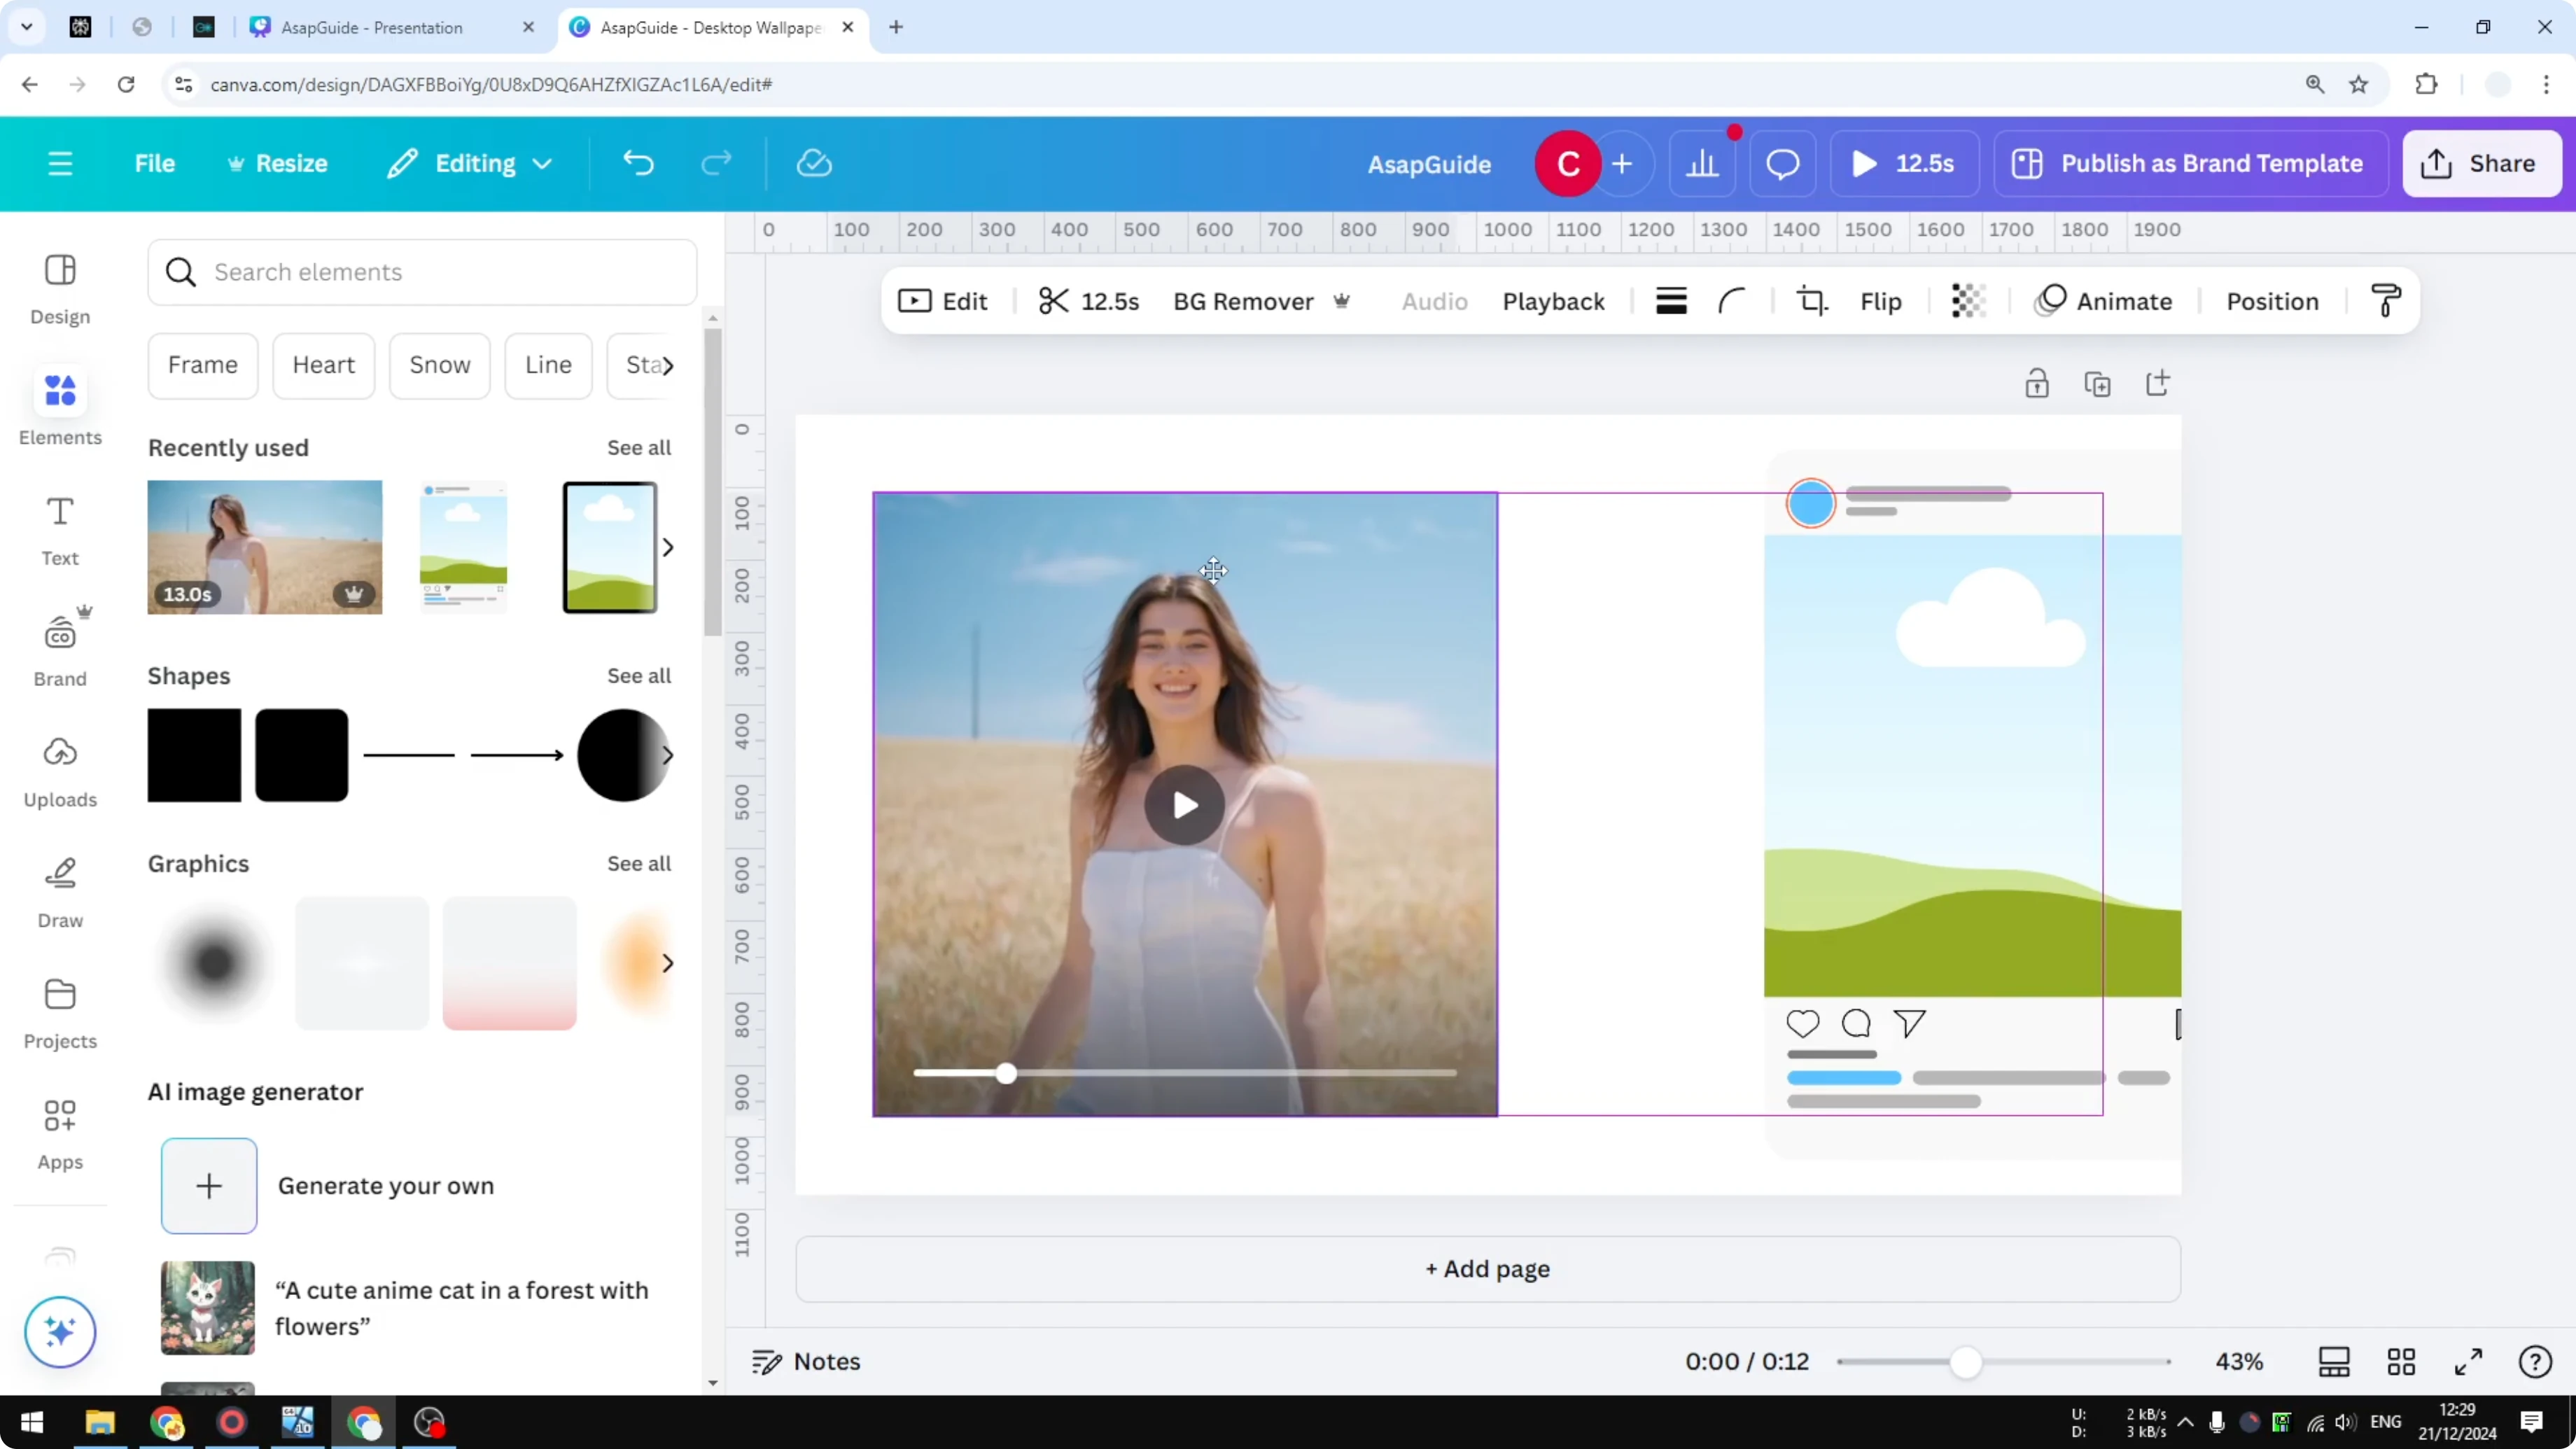Toggle the grid view layout
The height and width of the screenshot is (1449, 2576).
2402,1361
